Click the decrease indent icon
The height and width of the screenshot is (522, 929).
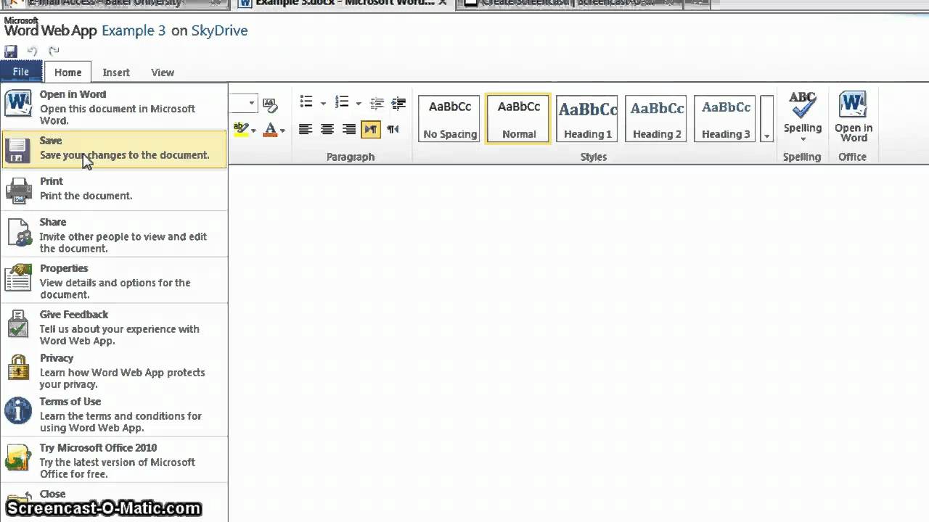pos(377,103)
